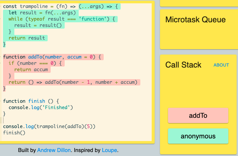Click the 'result = result()' line
The height and width of the screenshot is (156, 238).
click(38, 25)
